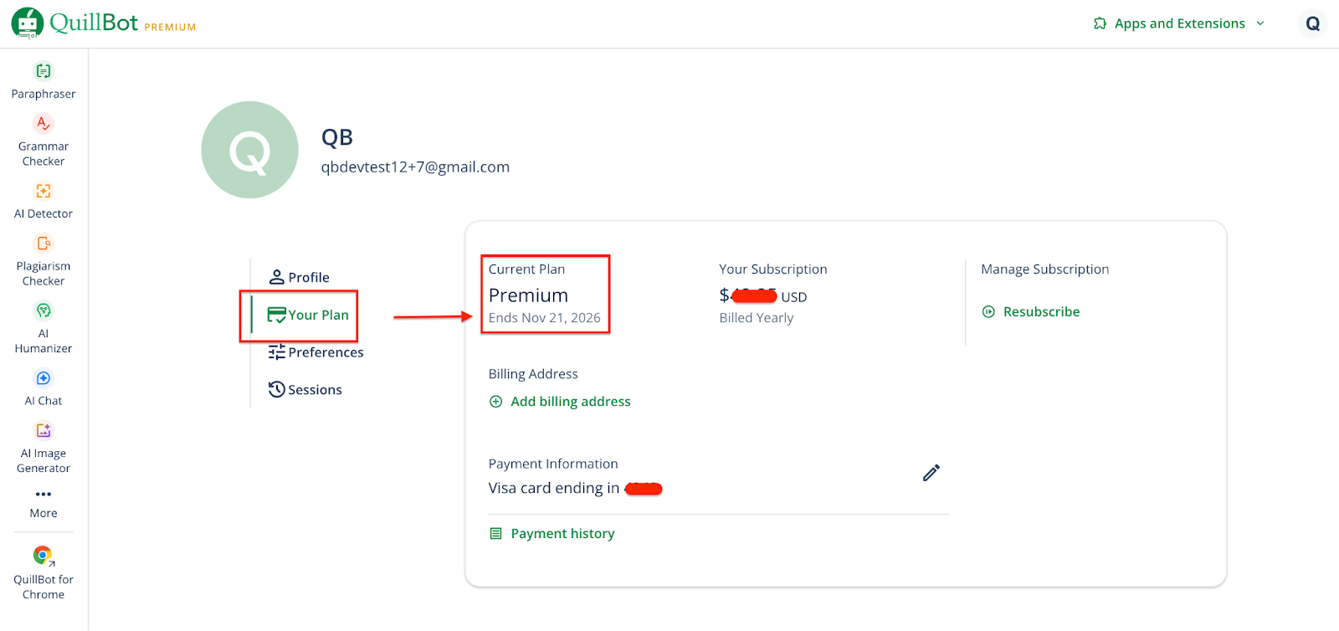Launch the Plagiarism Checker

[x=43, y=261]
